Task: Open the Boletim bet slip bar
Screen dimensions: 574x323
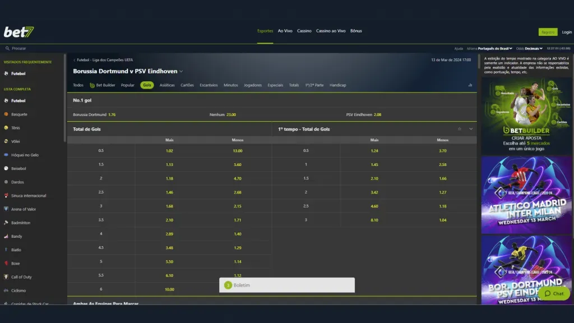Action: click(x=286, y=285)
